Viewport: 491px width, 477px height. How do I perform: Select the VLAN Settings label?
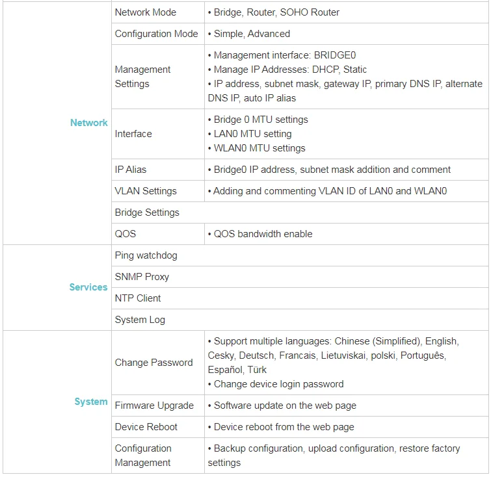[x=146, y=191]
